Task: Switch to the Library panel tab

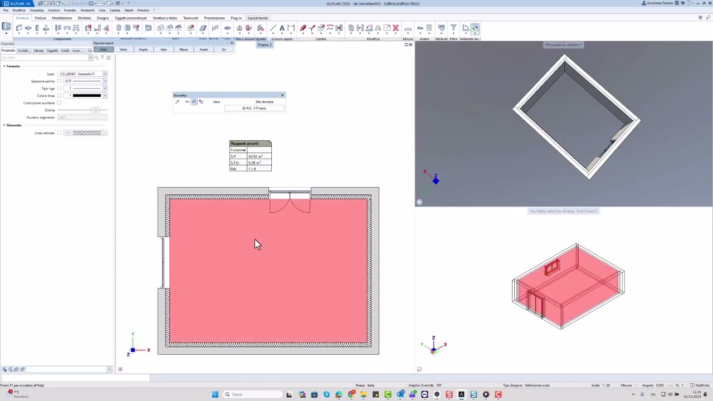Action: click(x=38, y=51)
